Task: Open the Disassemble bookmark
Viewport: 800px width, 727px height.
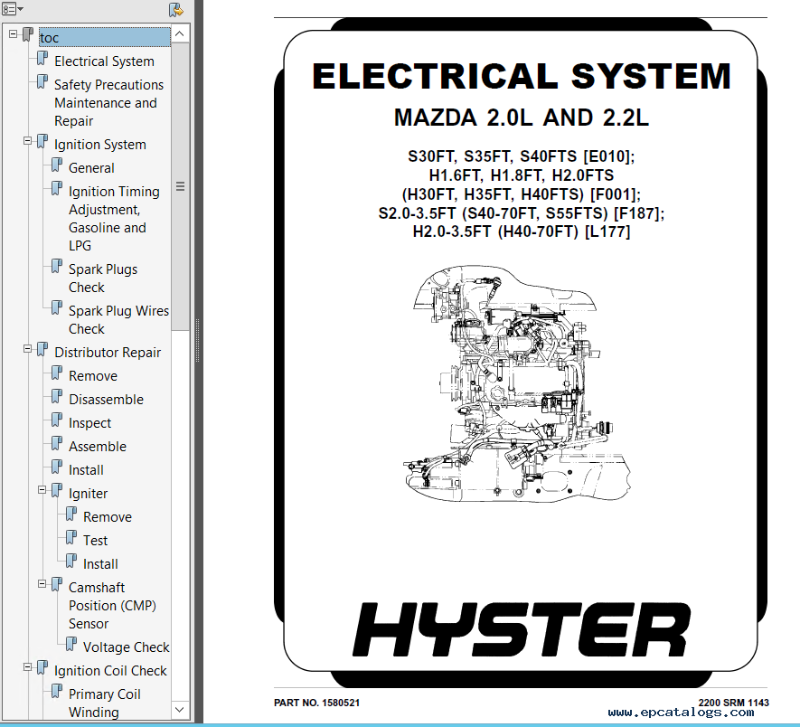Action: tap(106, 400)
